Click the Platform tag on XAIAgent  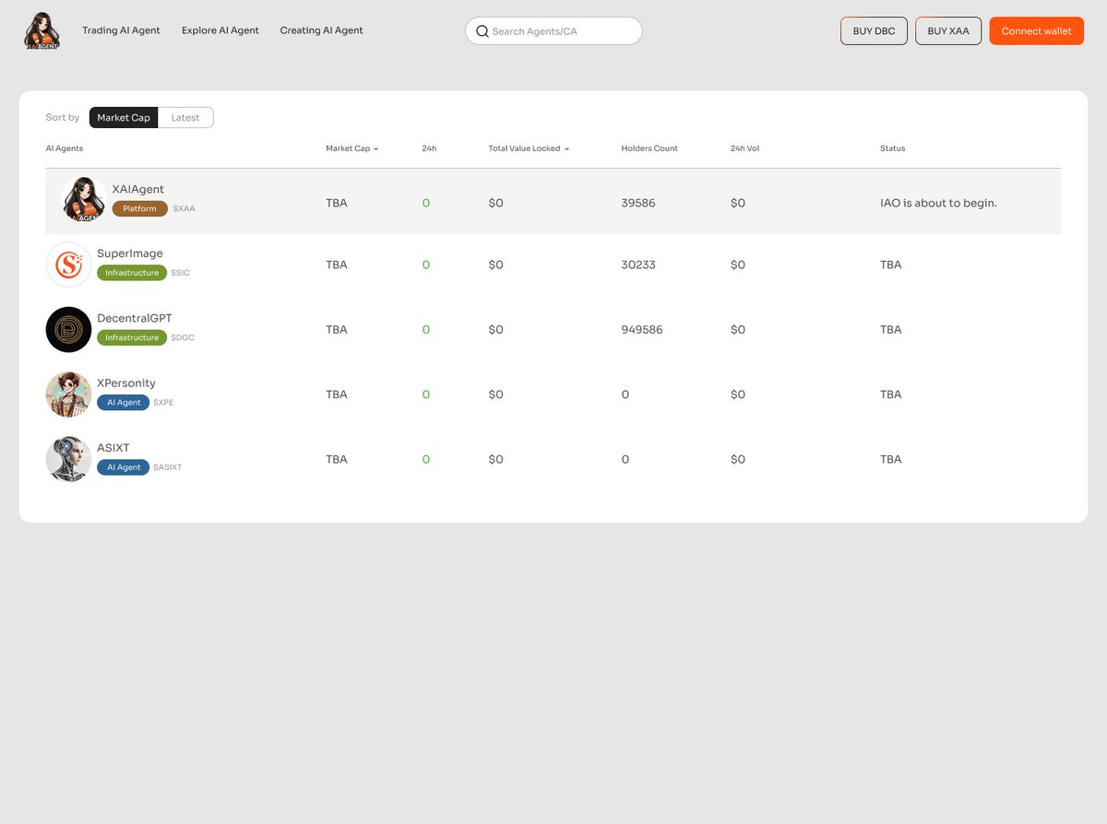pyautogui.click(x=140, y=208)
